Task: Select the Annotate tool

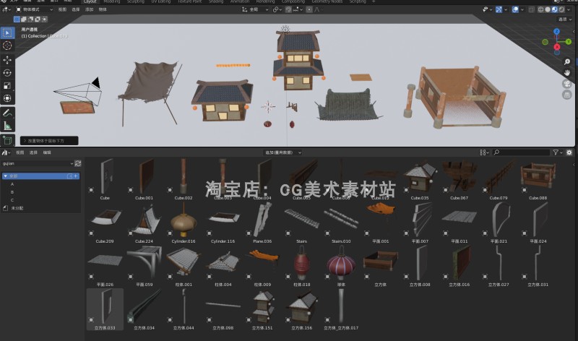Action: point(7,113)
